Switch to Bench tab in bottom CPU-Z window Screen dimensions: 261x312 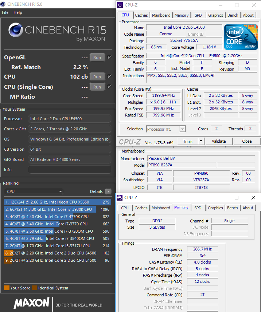point(232,208)
